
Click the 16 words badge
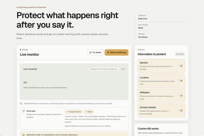click(x=180, y=54)
